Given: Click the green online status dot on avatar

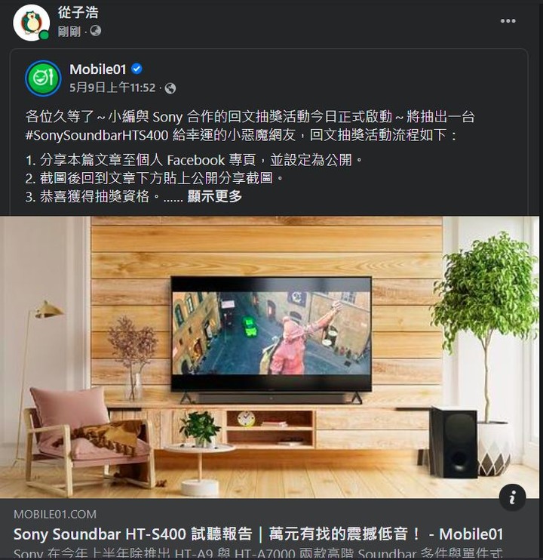Looking at the screenshot, I should pyautogui.click(x=44, y=35).
